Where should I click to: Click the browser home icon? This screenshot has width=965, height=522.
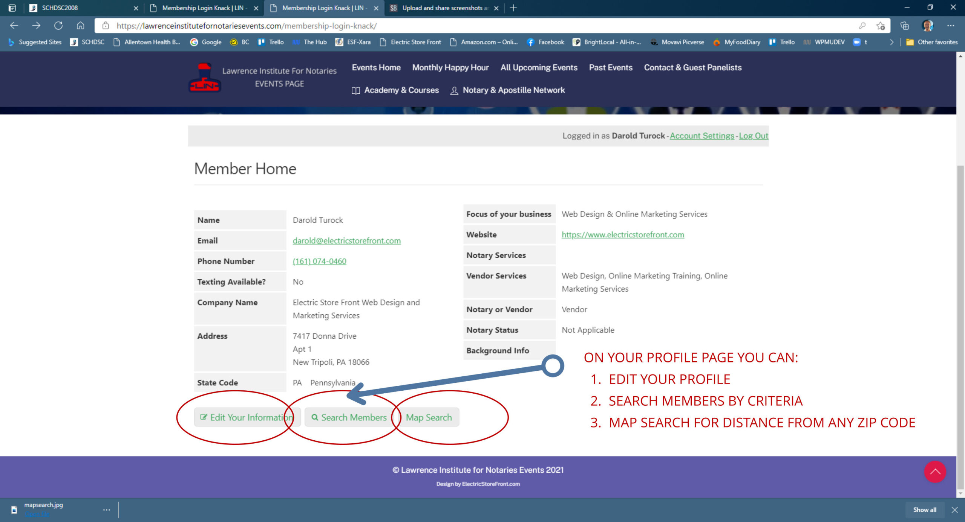80,26
